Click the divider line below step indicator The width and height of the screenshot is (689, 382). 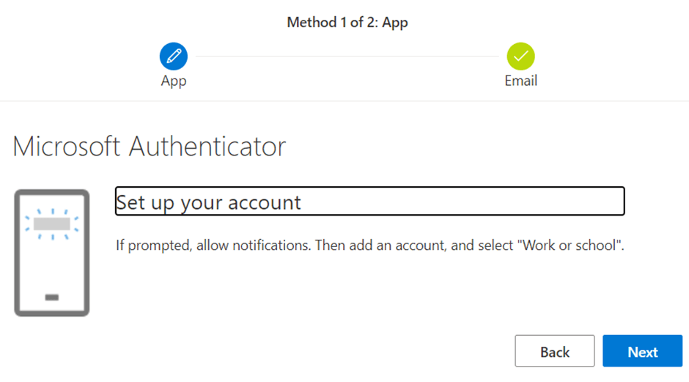click(344, 101)
